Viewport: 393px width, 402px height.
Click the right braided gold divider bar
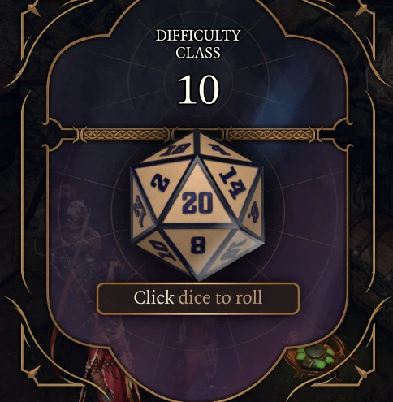tap(271, 135)
